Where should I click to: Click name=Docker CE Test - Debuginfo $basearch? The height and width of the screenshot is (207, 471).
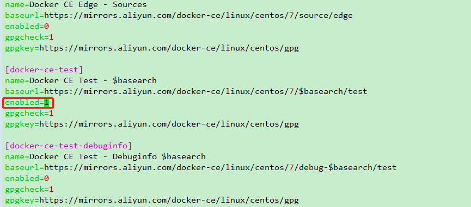[106, 157]
